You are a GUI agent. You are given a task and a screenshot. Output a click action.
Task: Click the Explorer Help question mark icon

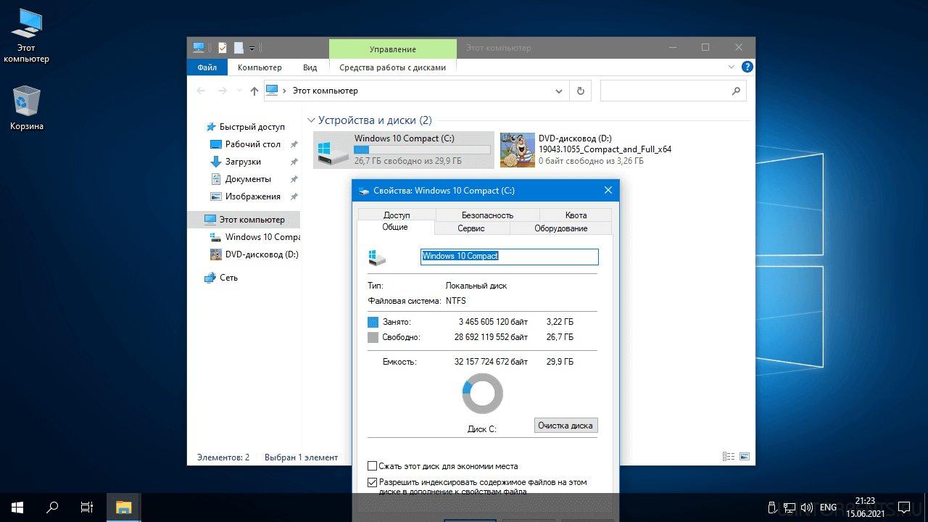(747, 67)
